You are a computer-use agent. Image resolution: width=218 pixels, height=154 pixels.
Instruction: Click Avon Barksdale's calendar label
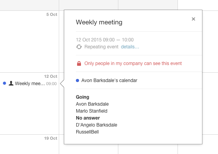point(109,80)
